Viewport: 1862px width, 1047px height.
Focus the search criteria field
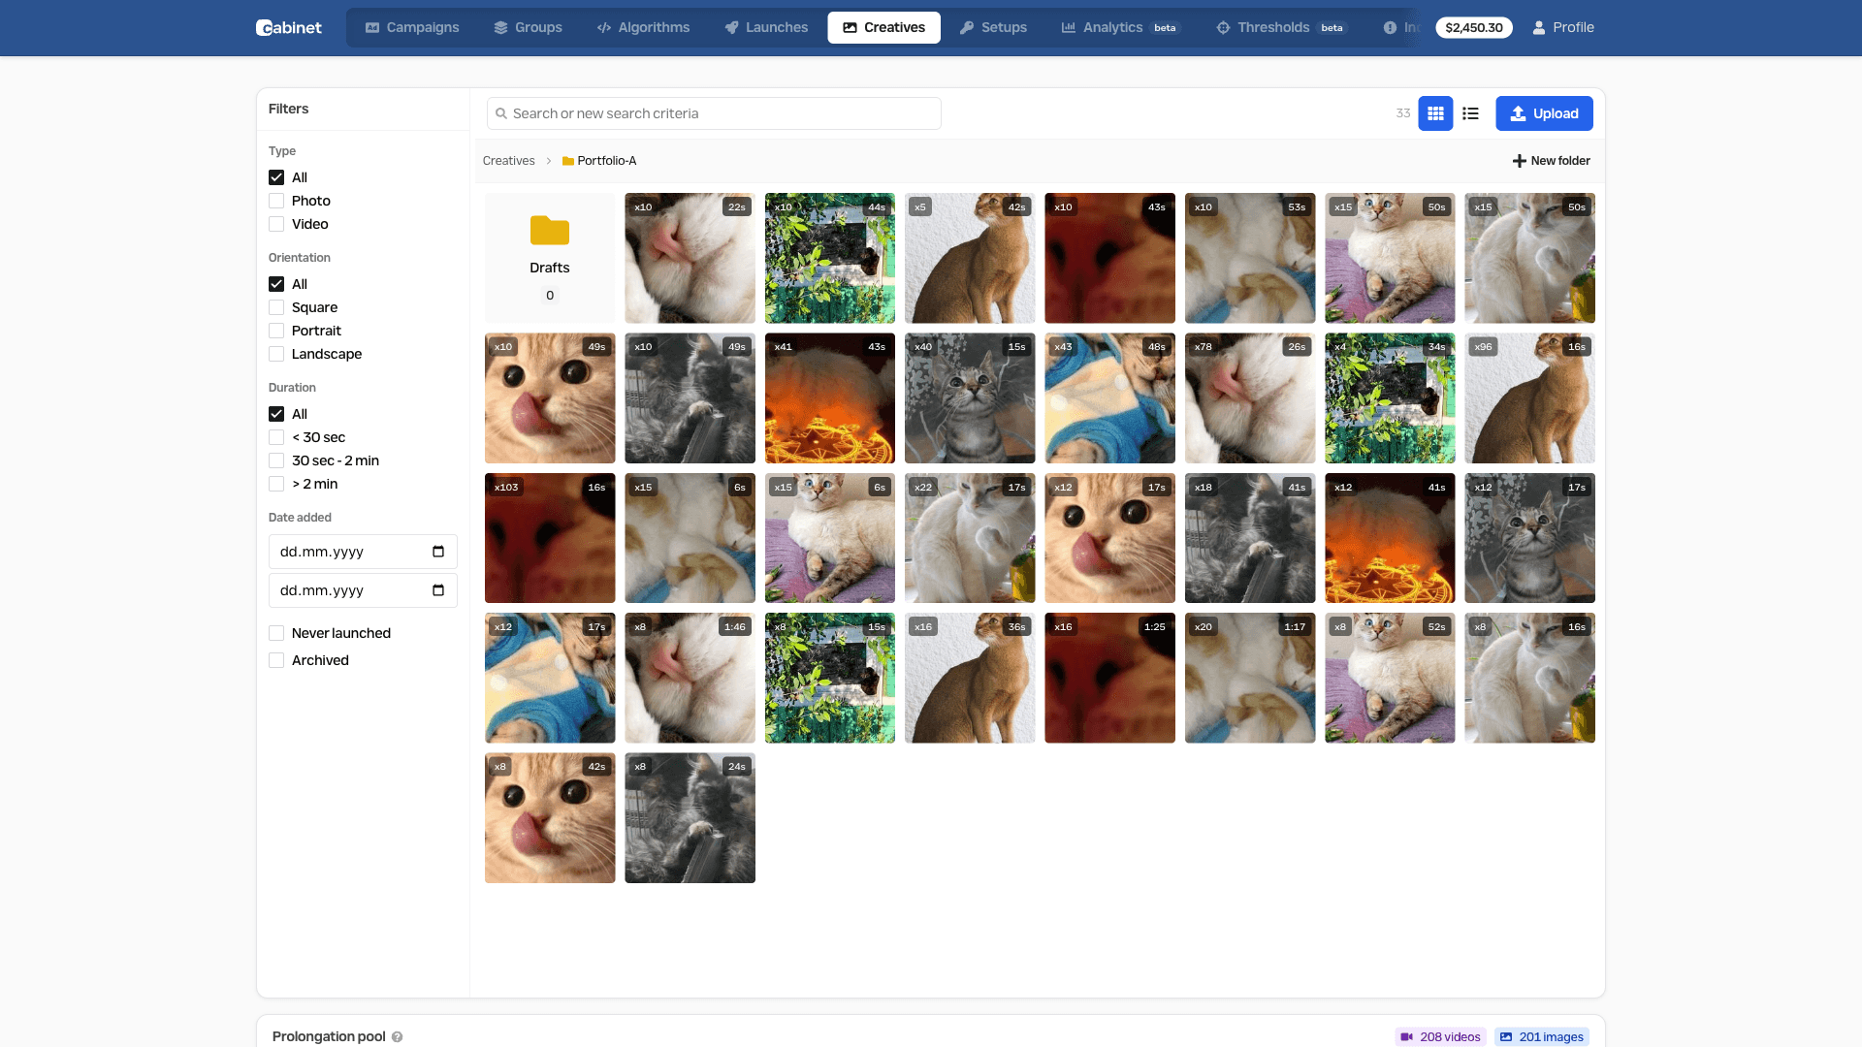tap(714, 113)
